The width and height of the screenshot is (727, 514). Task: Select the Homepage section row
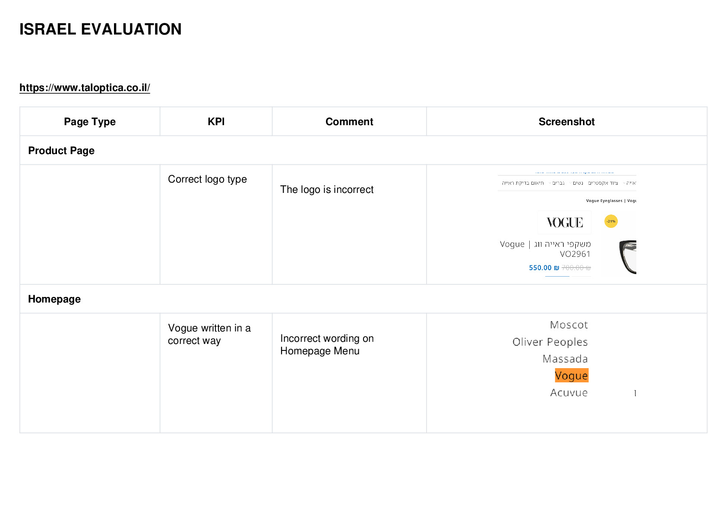point(363,299)
